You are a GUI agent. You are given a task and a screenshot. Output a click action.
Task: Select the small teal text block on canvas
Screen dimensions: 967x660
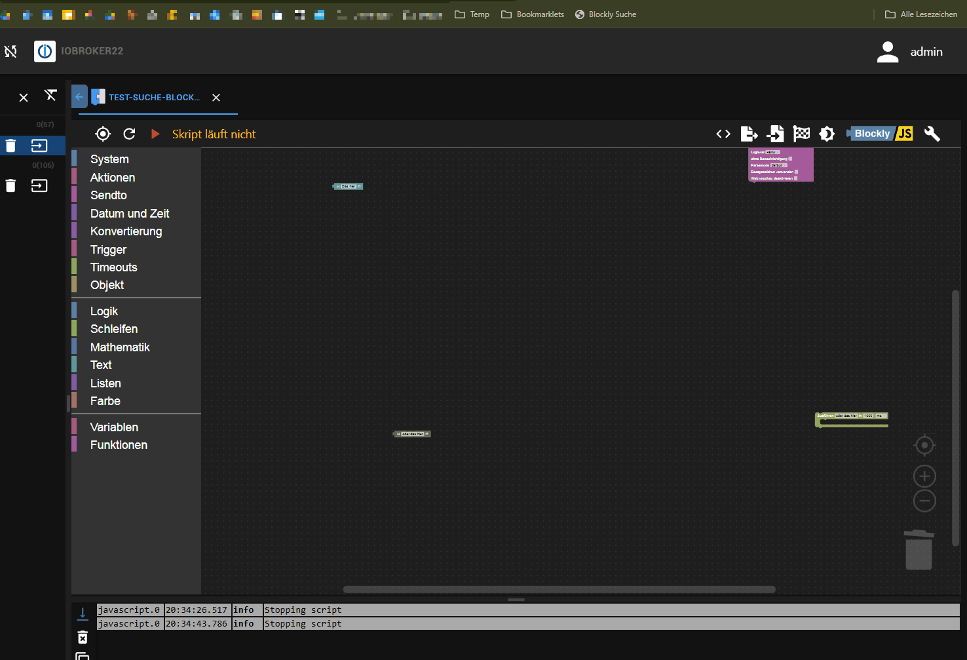click(348, 186)
